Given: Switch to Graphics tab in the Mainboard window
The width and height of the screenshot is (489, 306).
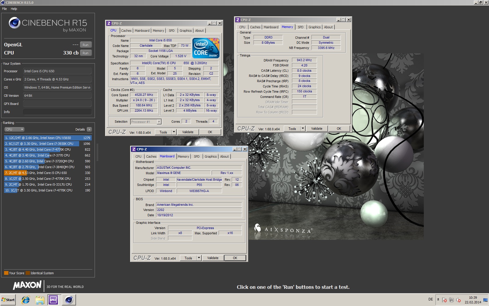Looking at the screenshot, I should pos(211,156).
